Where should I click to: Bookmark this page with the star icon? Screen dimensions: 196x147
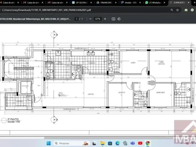pos(177,10)
